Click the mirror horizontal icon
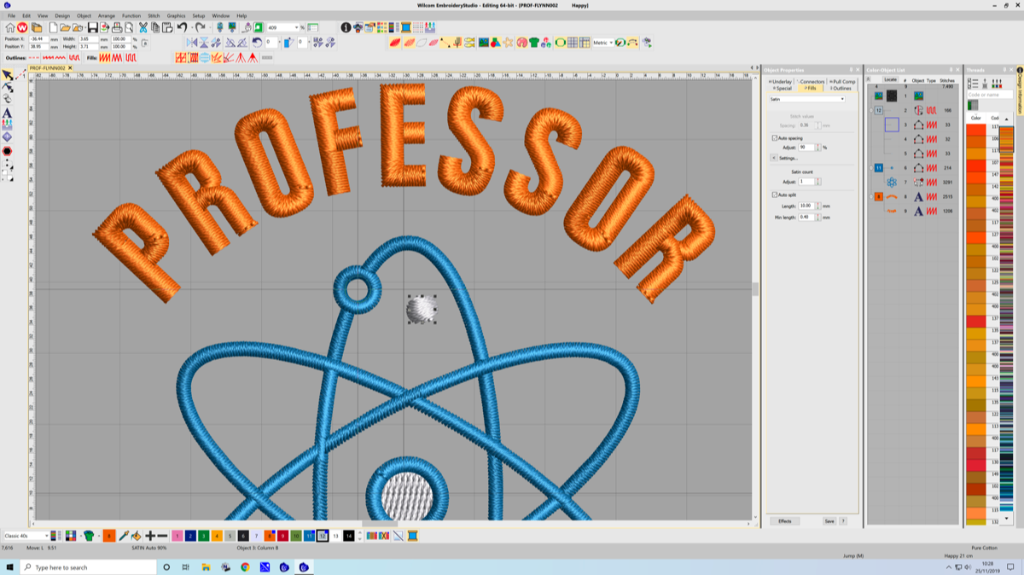Screen dimensions: 1024x575 click(191, 42)
